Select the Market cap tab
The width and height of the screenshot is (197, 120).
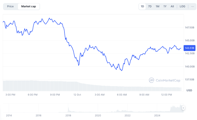(x=29, y=6)
